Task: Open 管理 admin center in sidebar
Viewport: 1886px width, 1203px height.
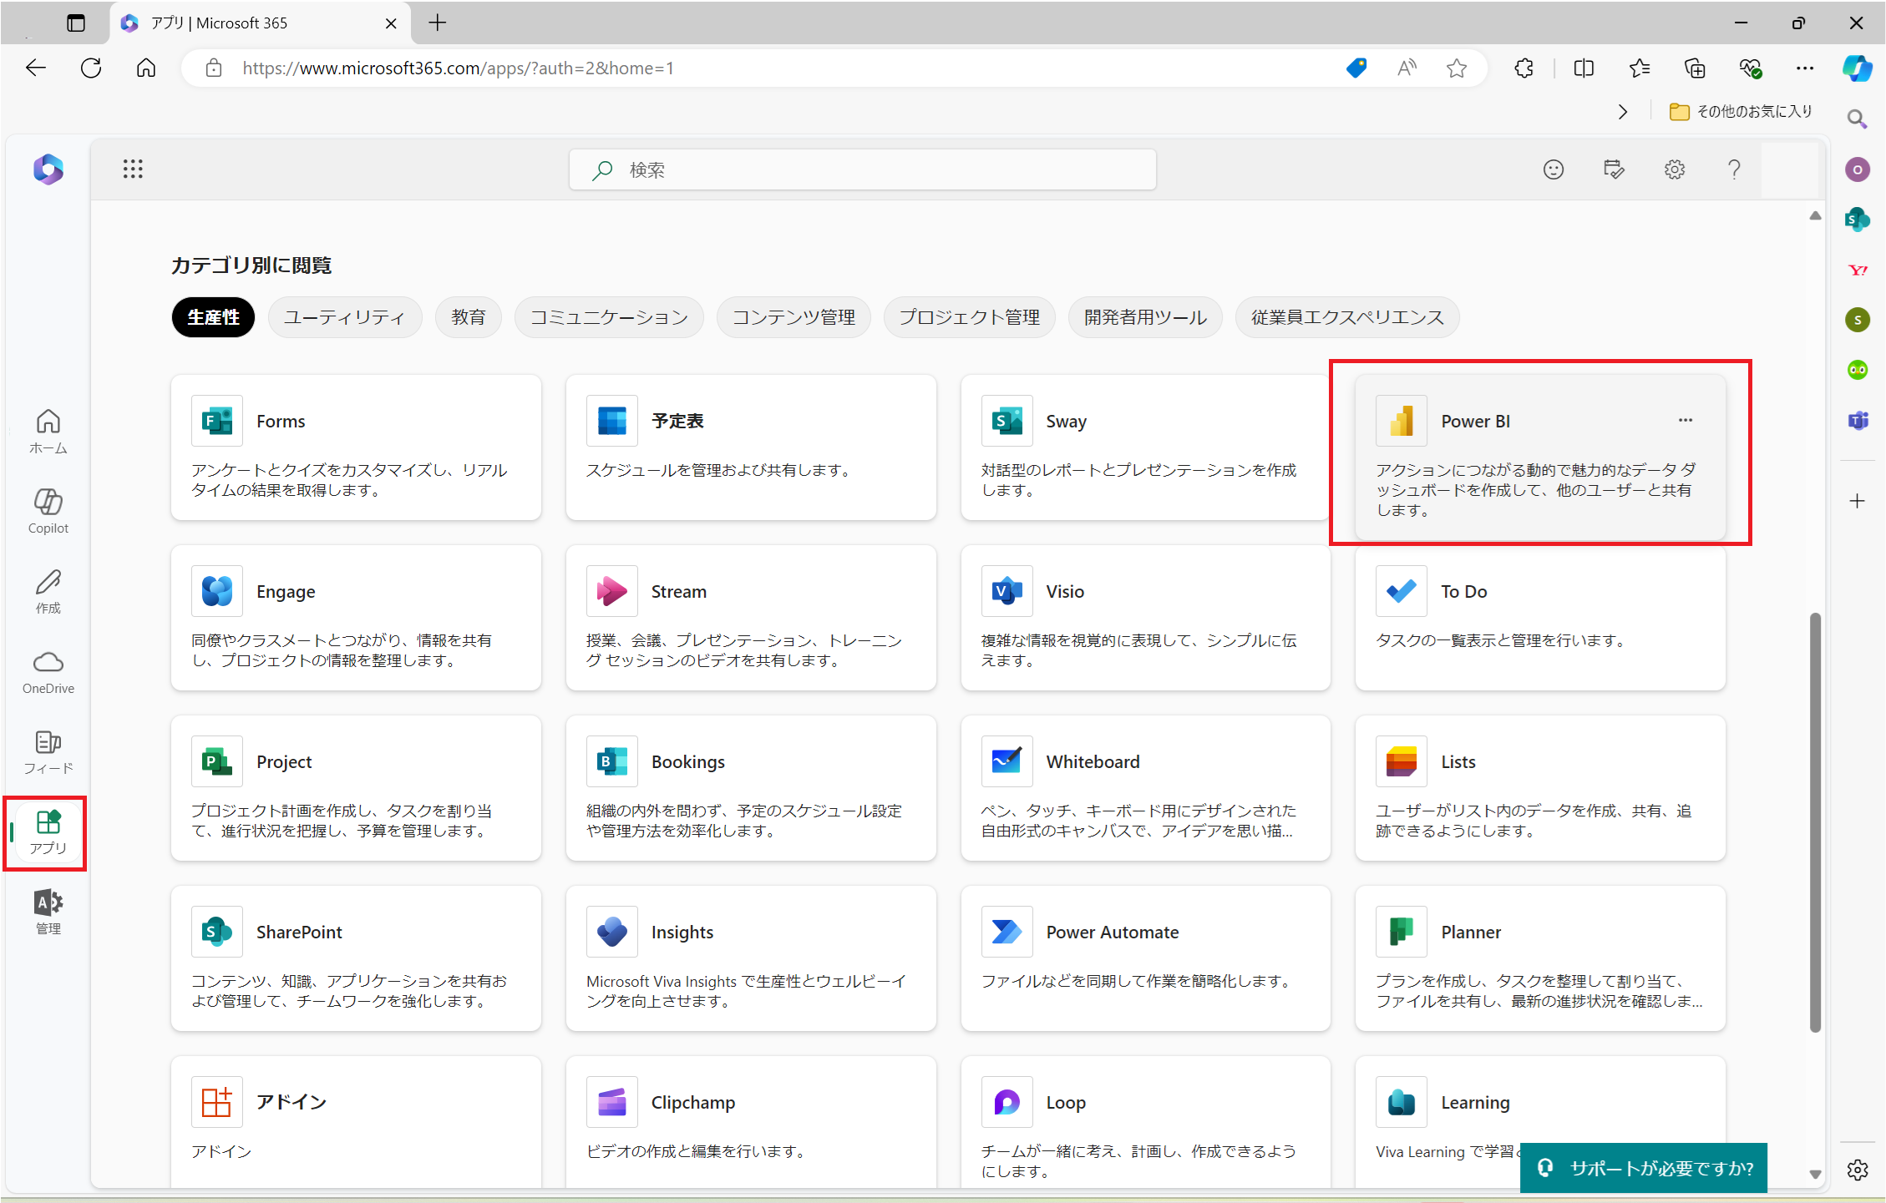Action: click(x=48, y=912)
